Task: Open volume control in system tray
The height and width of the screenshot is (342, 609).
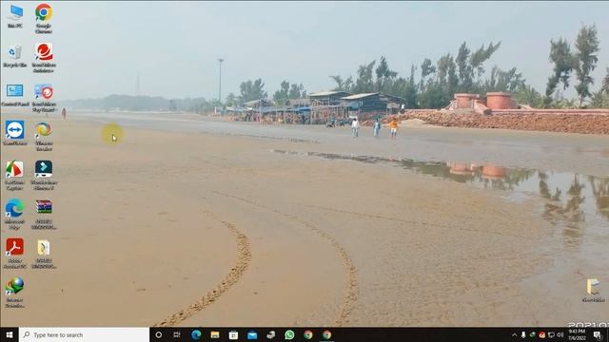Action: click(560, 334)
